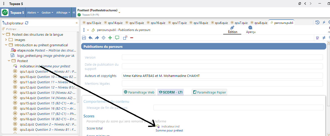Click the Redo arrow in the toolbar
330x136 pixels.
(x=97, y=38)
